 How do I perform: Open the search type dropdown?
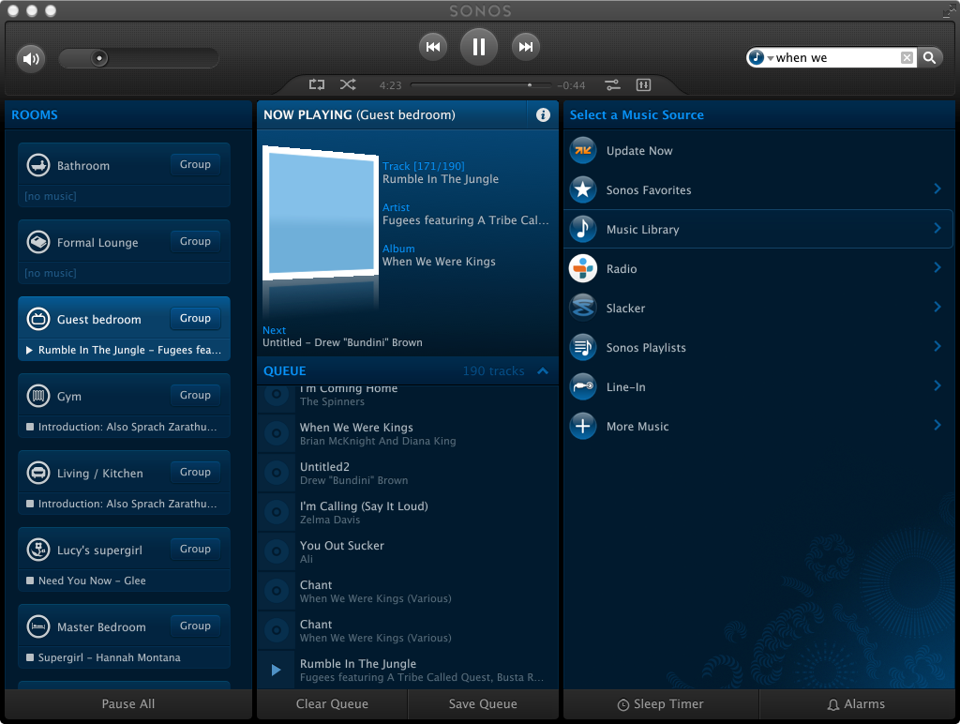pyautogui.click(x=760, y=58)
